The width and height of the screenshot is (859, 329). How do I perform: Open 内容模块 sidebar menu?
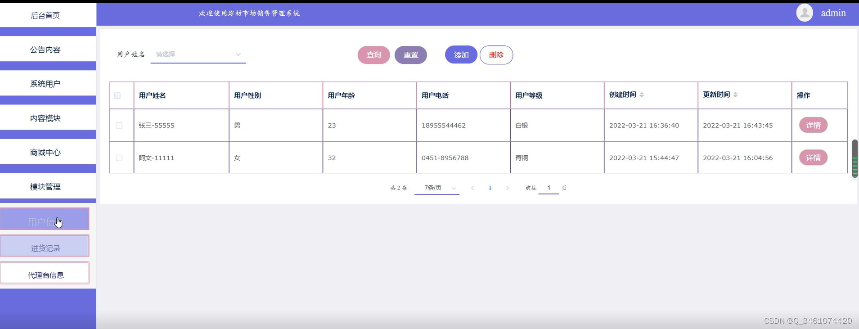[45, 118]
